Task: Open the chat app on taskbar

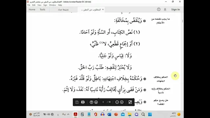Action: point(136,114)
